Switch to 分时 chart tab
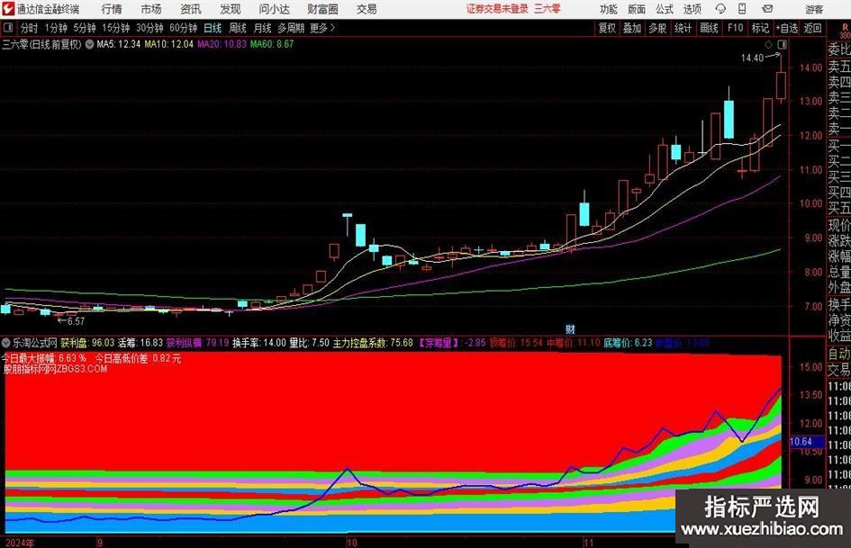The width and height of the screenshot is (851, 548). coord(30,28)
